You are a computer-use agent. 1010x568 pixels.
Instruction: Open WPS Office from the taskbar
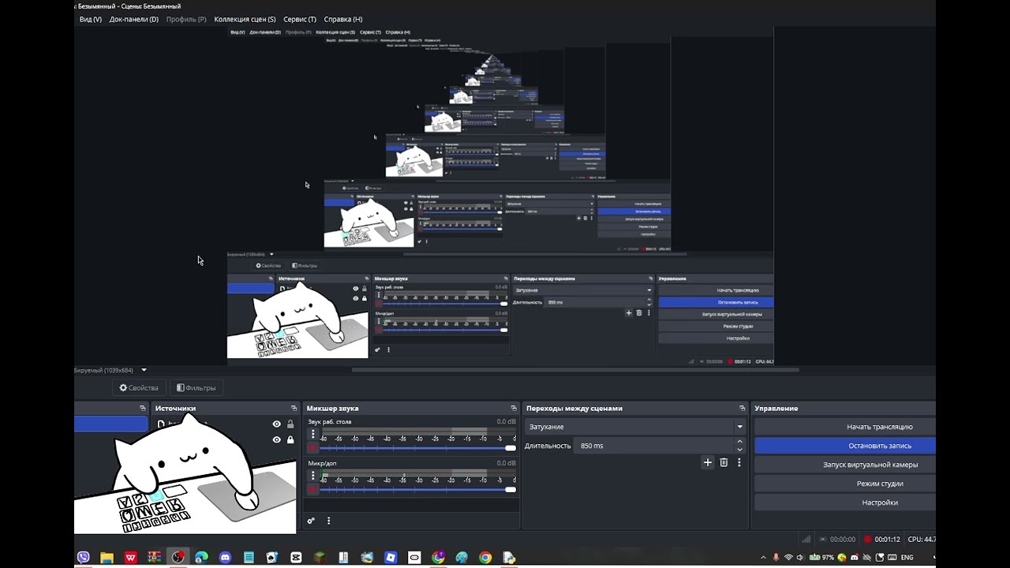130,558
